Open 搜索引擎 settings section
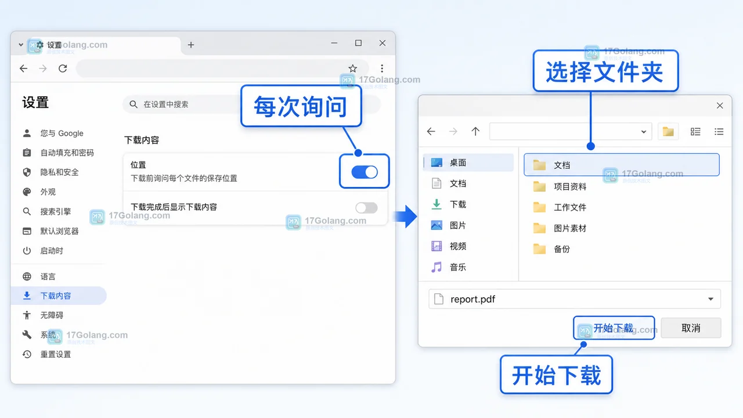 pyautogui.click(x=59, y=212)
